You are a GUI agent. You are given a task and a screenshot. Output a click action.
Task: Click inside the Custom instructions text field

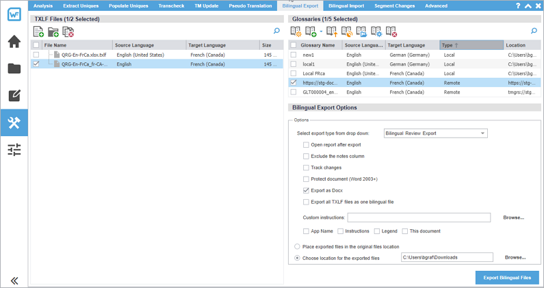[419, 218]
